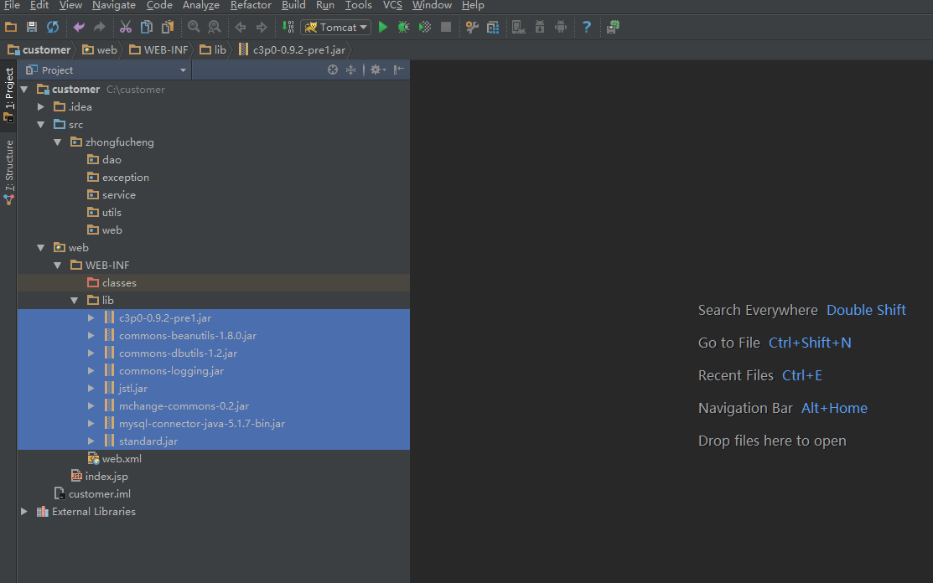933x583 pixels.
Task: Toggle the 1: Project side tab
Action: tap(9, 94)
